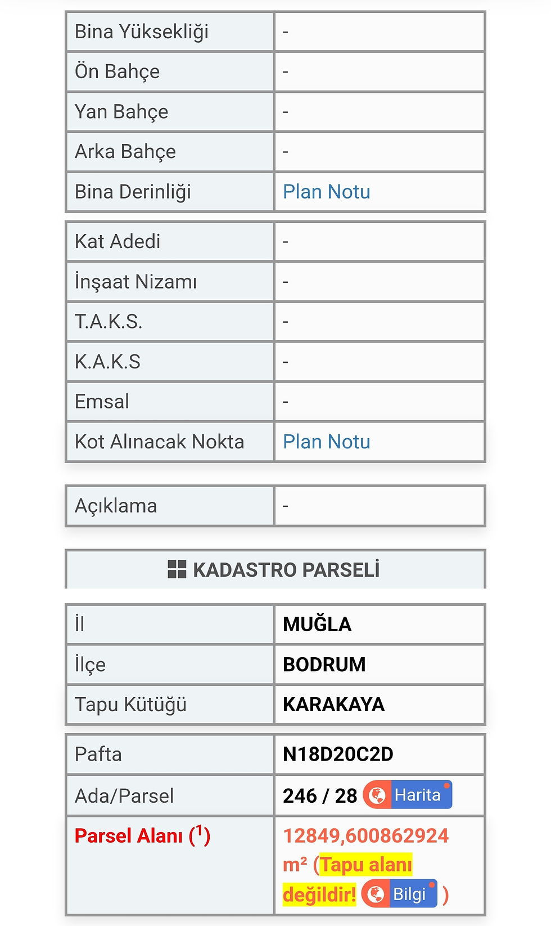Screen dimensions: 551x926
Task: Click the Pafta value N18D20C2D
Action: (338, 754)
